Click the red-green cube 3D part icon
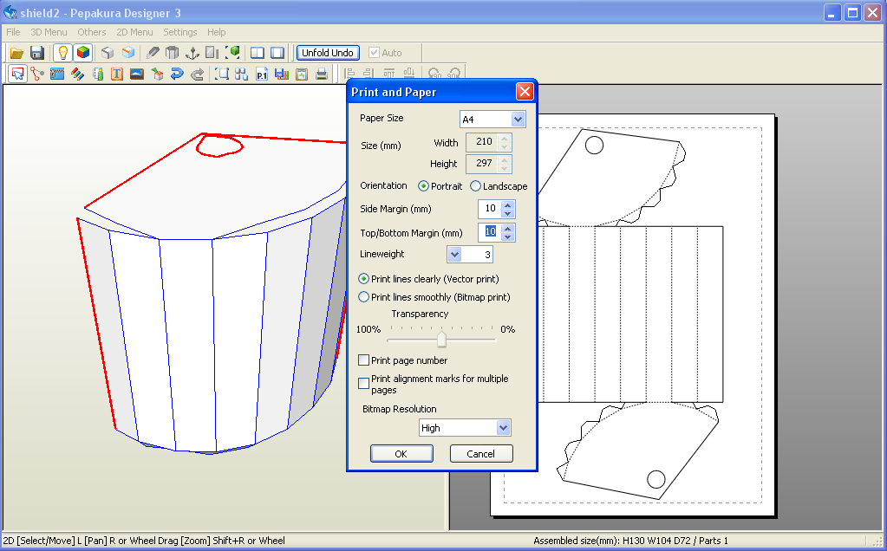This screenshot has width=887, height=551. (x=157, y=74)
